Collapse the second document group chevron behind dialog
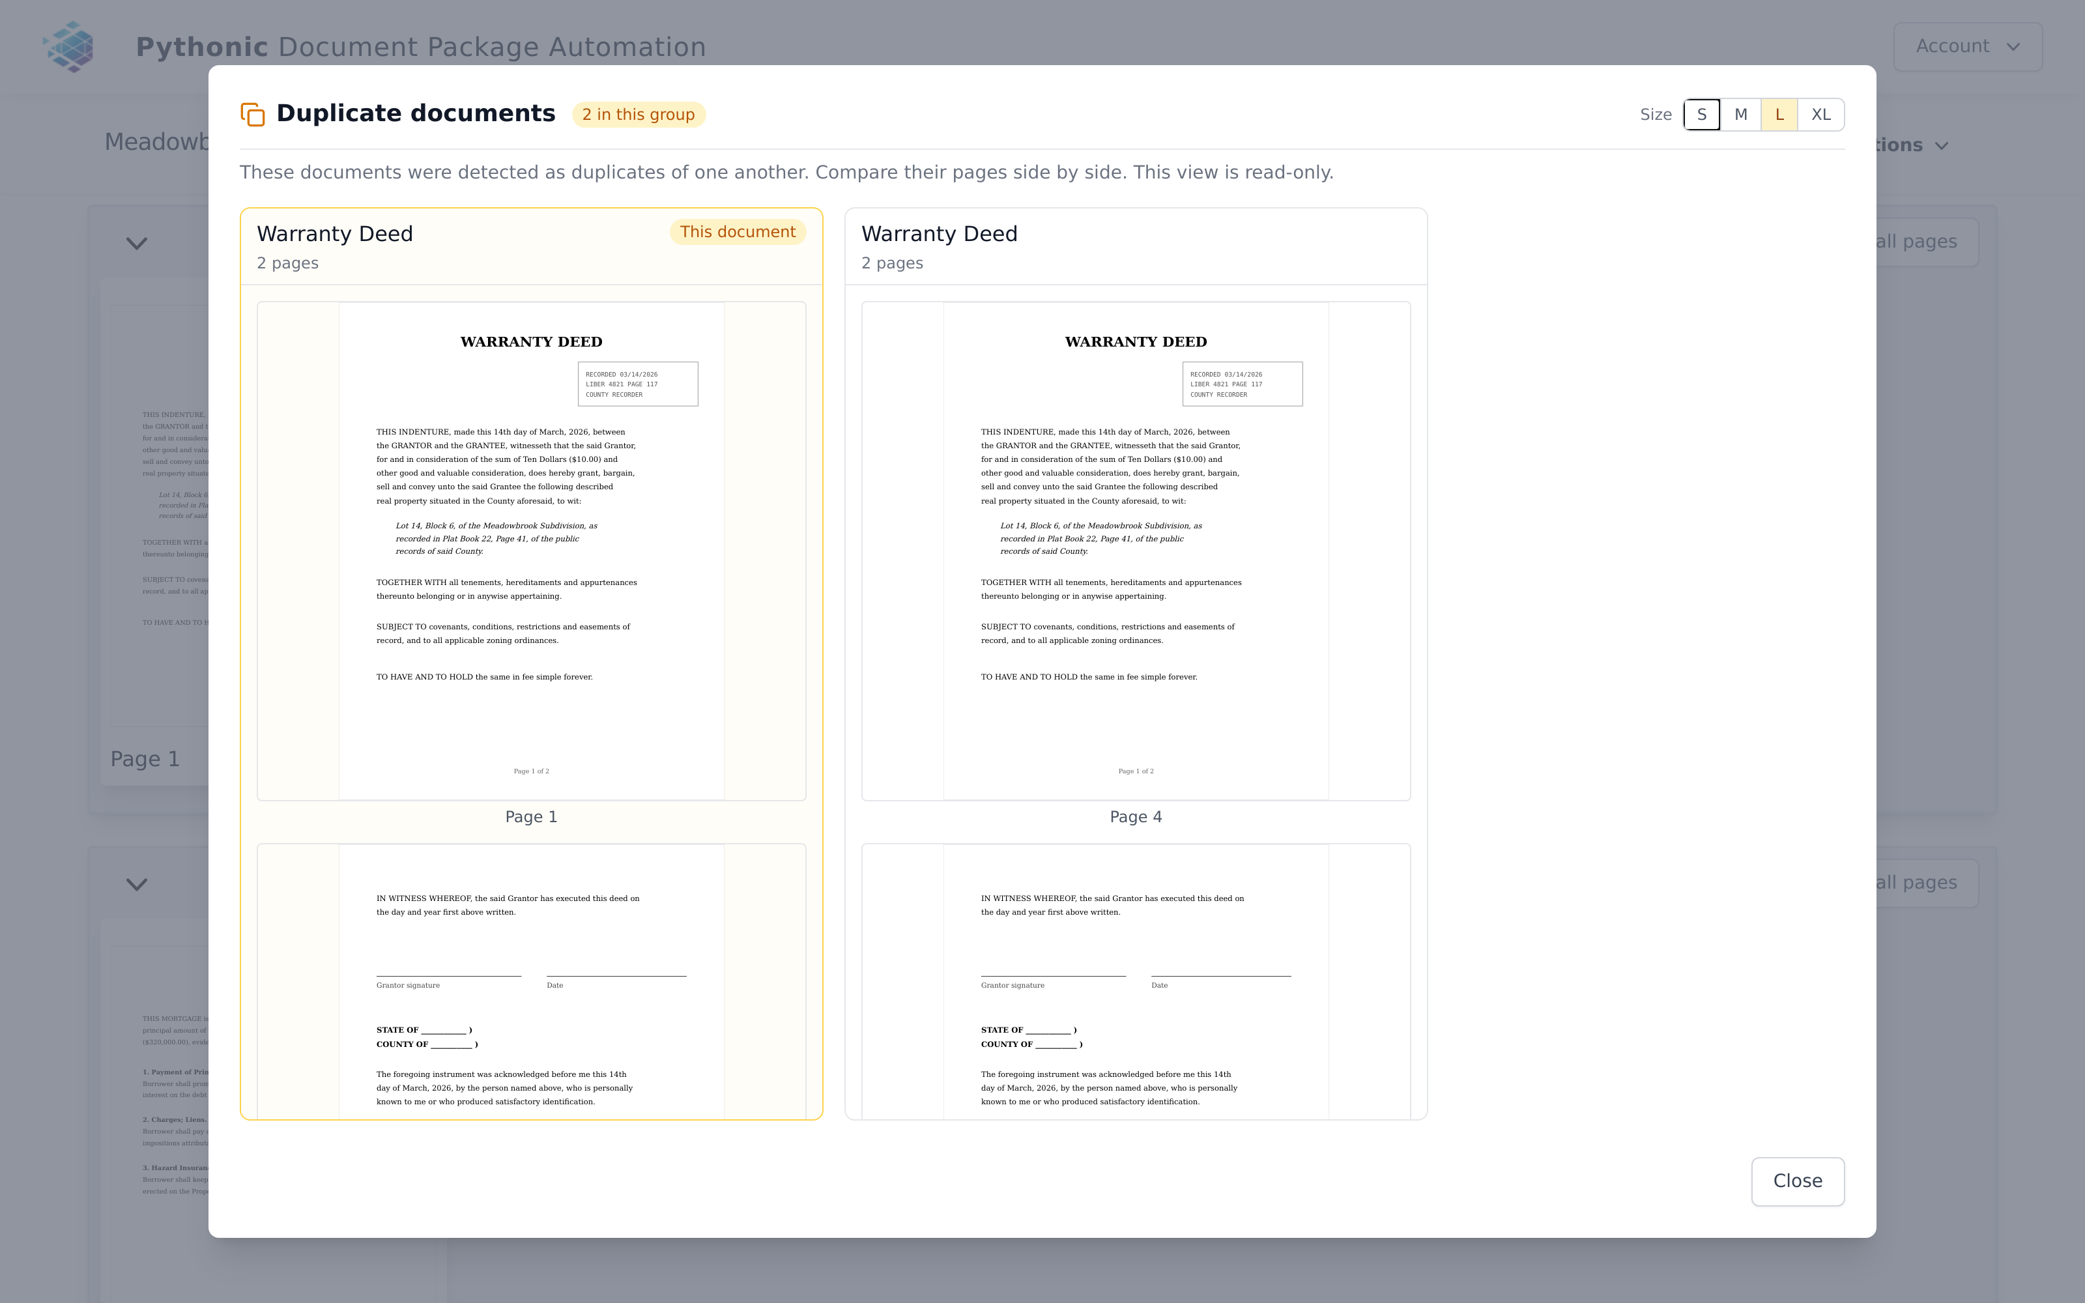This screenshot has height=1303, width=2085. click(137, 884)
